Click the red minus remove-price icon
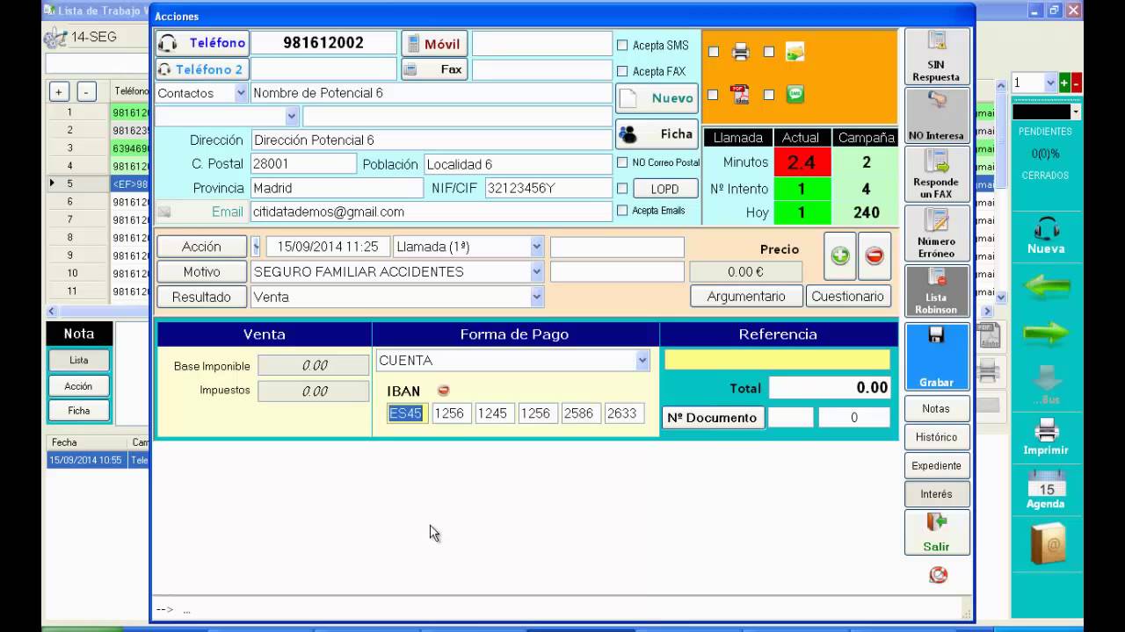This screenshot has width=1125, height=632. tap(874, 255)
